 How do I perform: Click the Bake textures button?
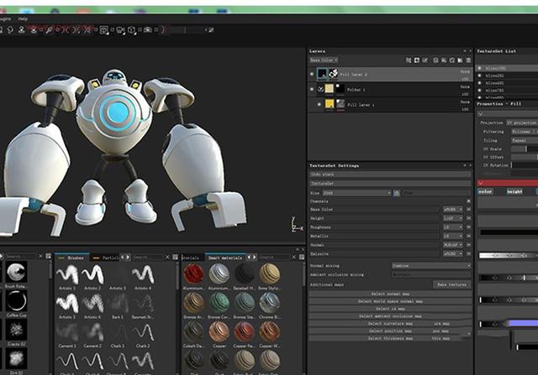(452, 284)
